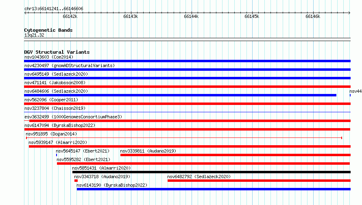Viewport: 362px width, 205px height.
Task: Select the blue bar under nsv6495149
Action: tap(187, 78)
